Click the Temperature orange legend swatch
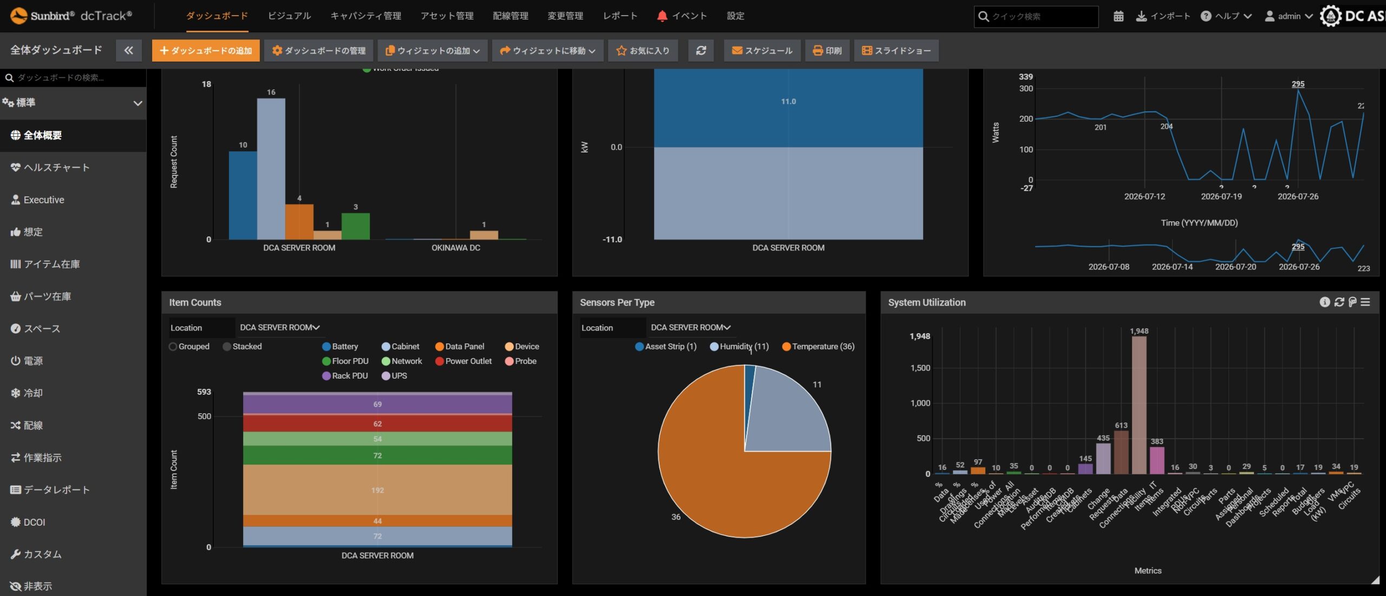 (x=786, y=347)
